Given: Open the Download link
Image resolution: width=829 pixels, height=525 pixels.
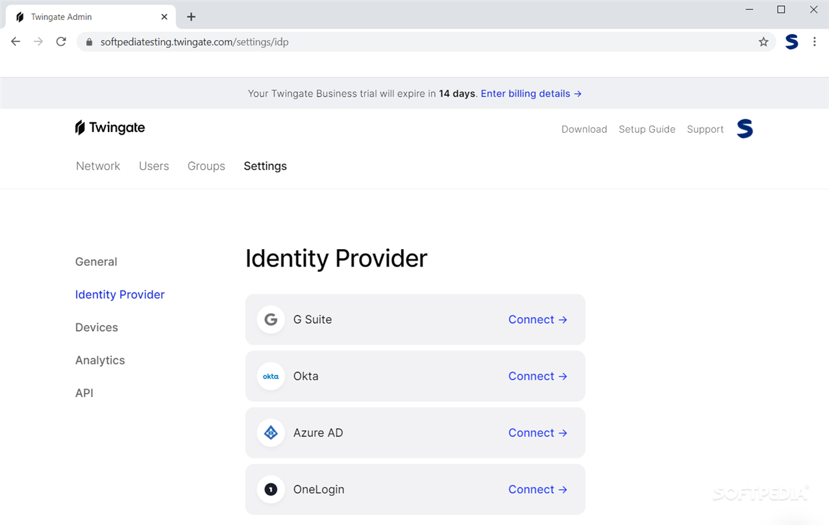Looking at the screenshot, I should tap(584, 129).
